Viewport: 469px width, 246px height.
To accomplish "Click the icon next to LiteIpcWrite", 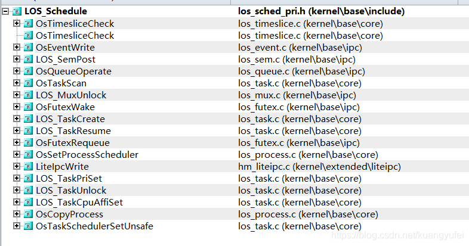I will 28,166.
